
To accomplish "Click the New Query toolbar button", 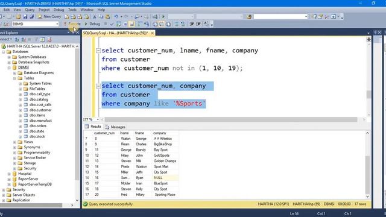I will pyautogui.click(x=49, y=16).
